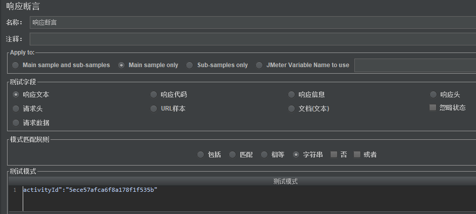Select the 文档(文本) radio button
The image size is (476, 214).
coord(292,109)
